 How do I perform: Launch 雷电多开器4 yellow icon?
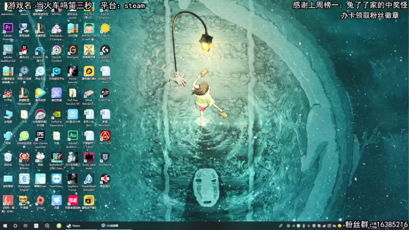tap(89, 200)
